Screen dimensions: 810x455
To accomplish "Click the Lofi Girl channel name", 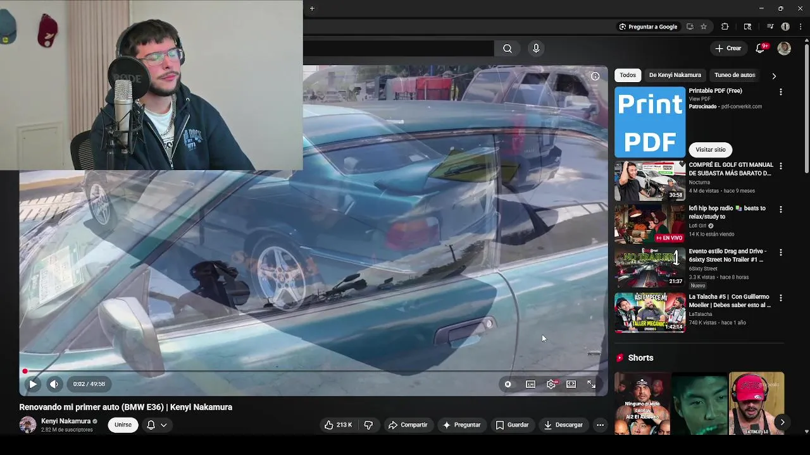I will click(x=697, y=226).
